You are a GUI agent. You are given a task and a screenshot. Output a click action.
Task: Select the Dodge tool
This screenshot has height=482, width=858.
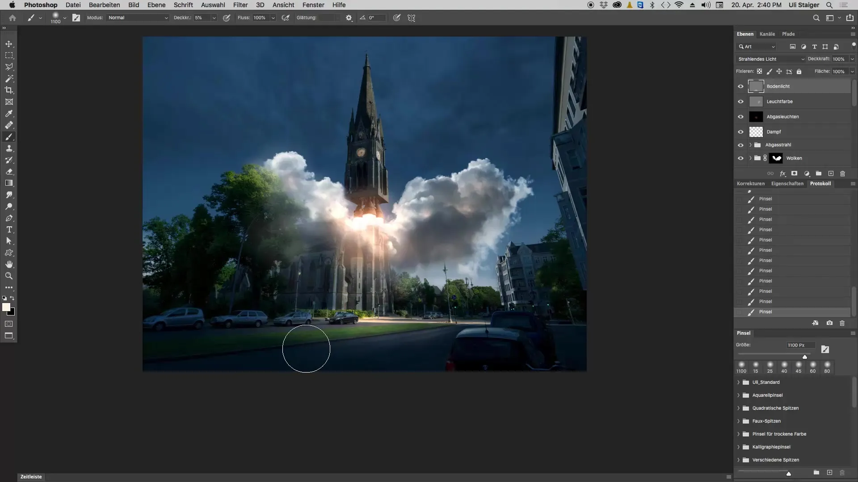9,206
